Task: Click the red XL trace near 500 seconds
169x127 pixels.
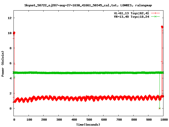Action: pyautogui.click(x=88, y=98)
